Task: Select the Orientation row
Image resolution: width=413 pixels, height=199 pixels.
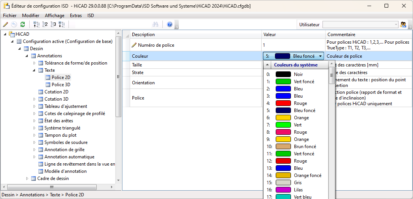Action: pyautogui.click(x=196, y=82)
